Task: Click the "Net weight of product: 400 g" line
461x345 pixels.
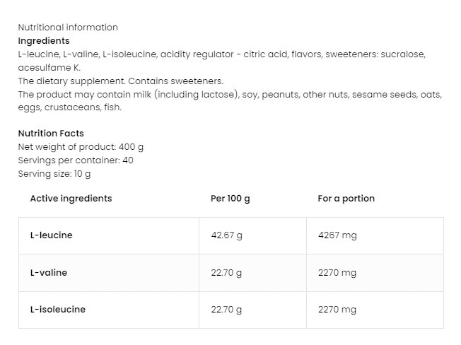Action: pos(81,146)
